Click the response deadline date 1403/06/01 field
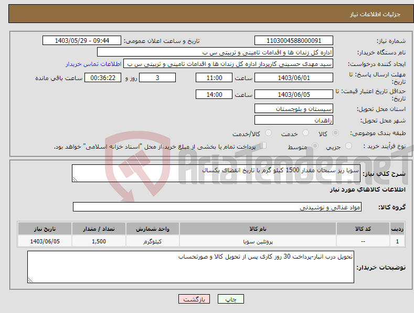Image resolution: width=414 pixels, height=313 pixels. pyautogui.click(x=294, y=77)
